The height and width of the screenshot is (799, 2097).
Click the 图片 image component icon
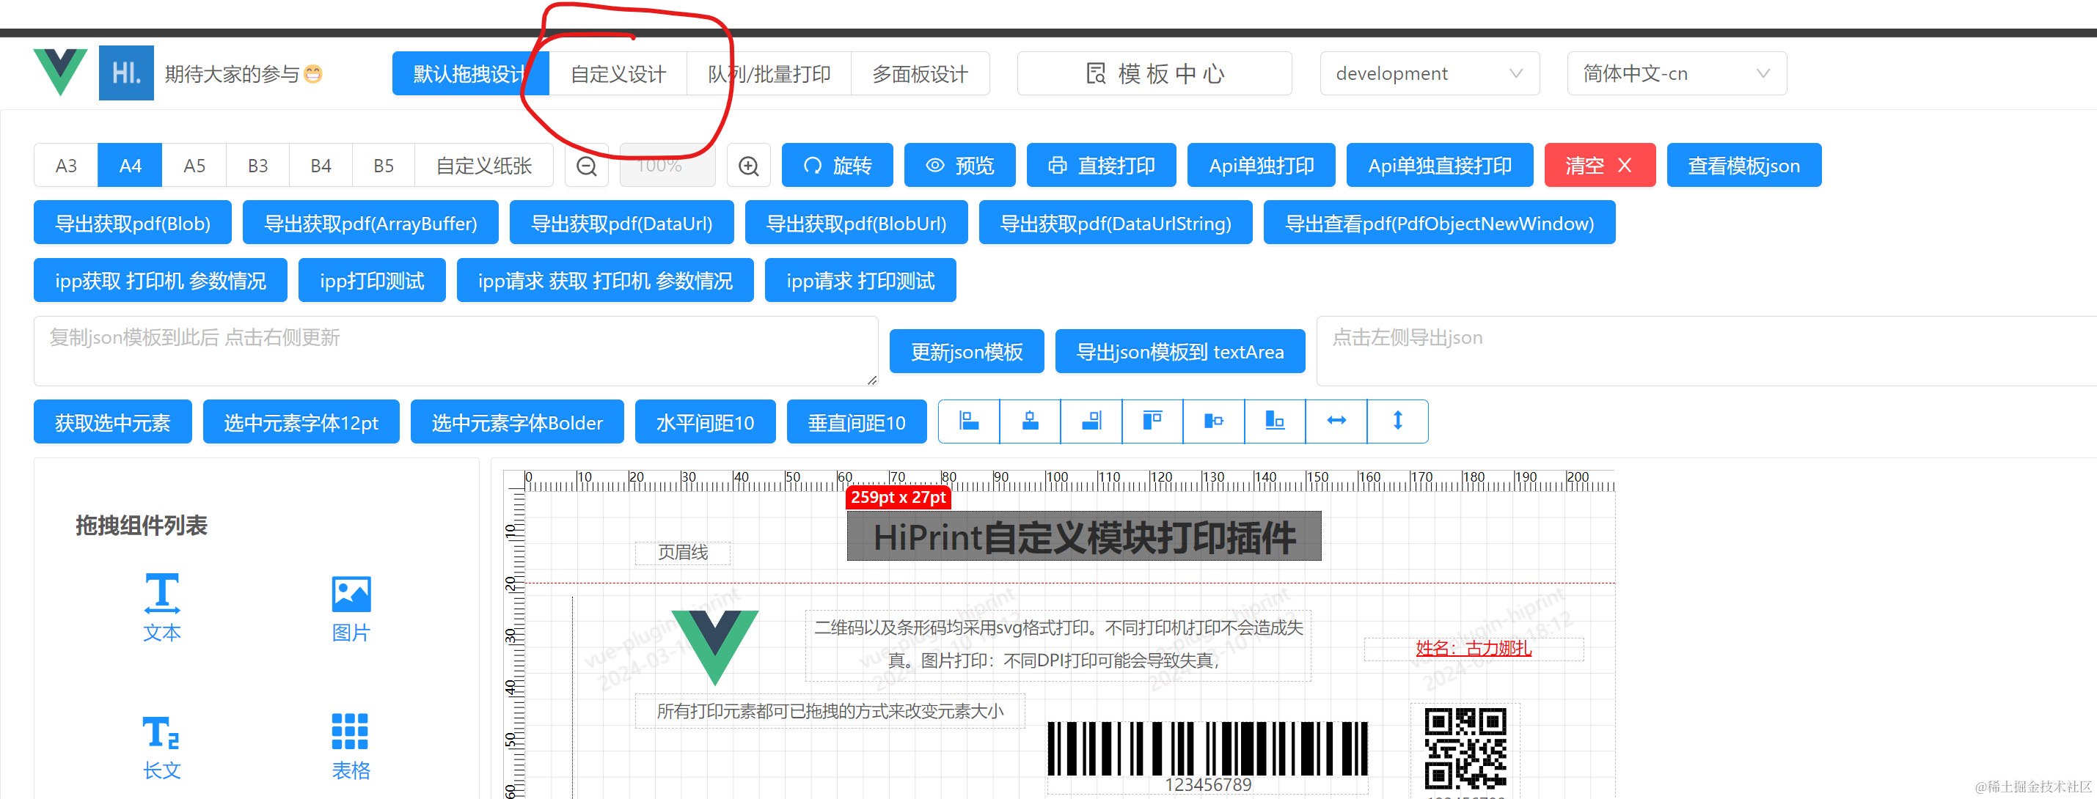351,596
